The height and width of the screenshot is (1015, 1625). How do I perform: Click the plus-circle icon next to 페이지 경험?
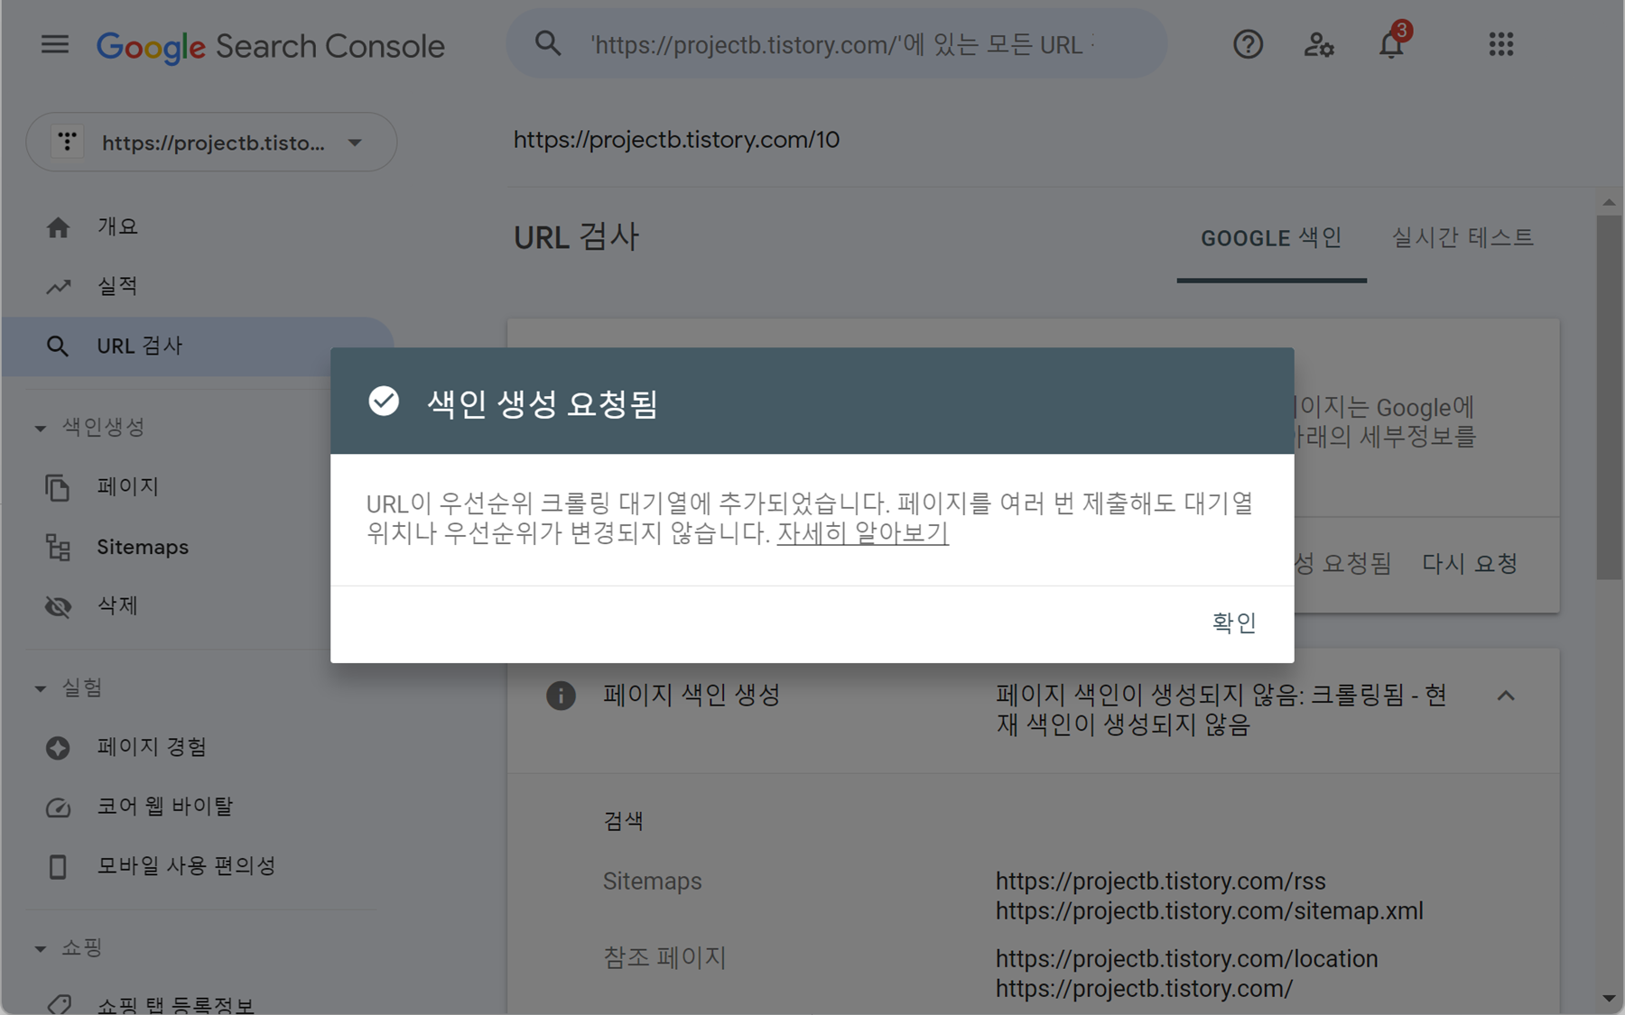[58, 748]
